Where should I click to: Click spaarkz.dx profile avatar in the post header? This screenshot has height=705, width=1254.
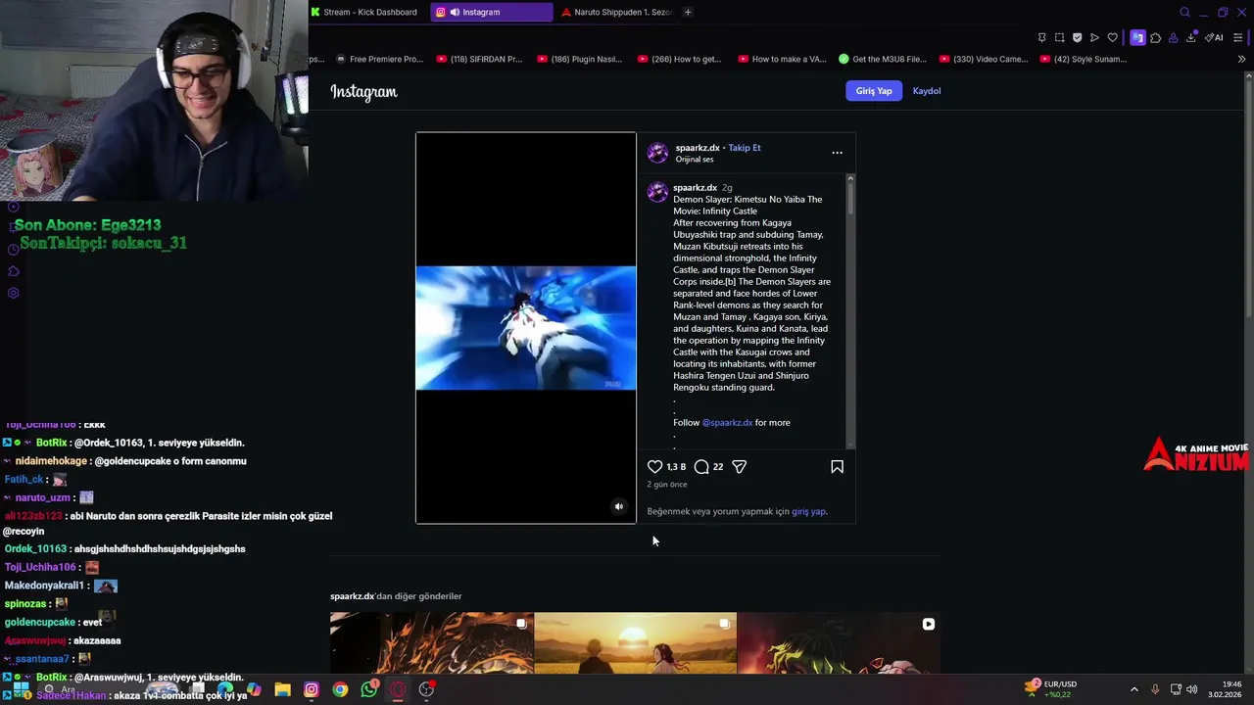[x=657, y=153]
